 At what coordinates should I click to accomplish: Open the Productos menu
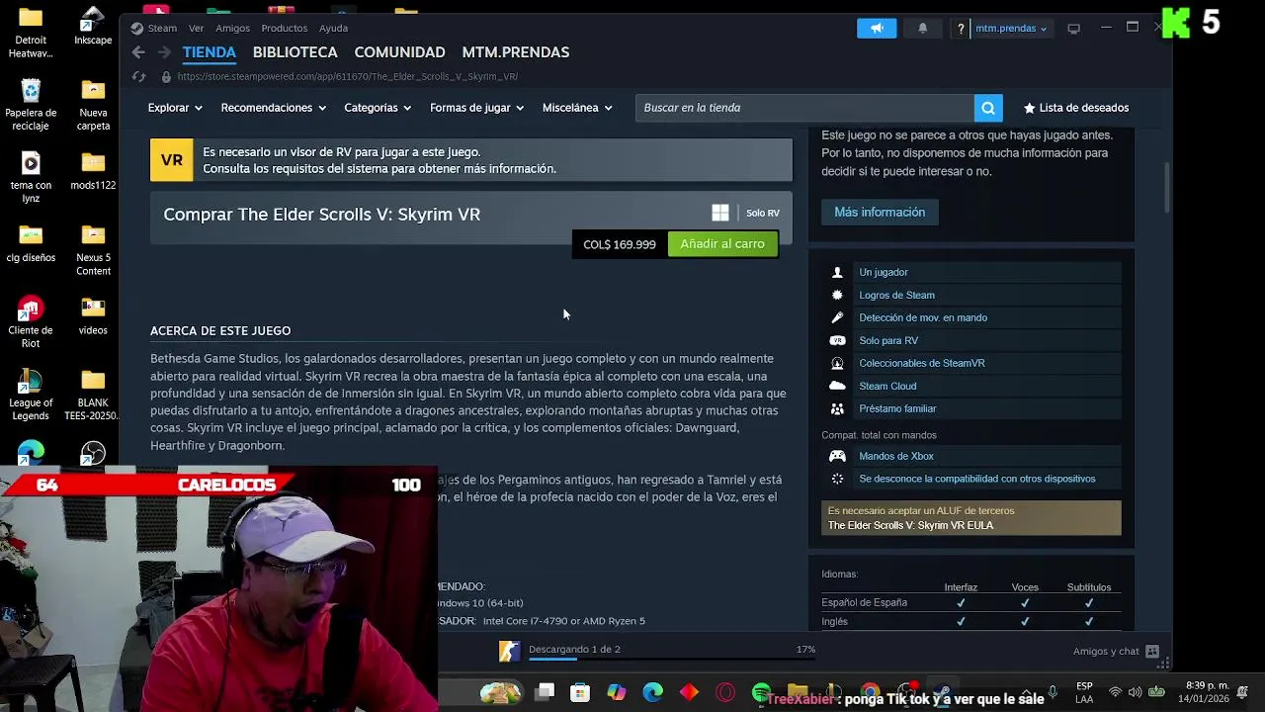(284, 29)
